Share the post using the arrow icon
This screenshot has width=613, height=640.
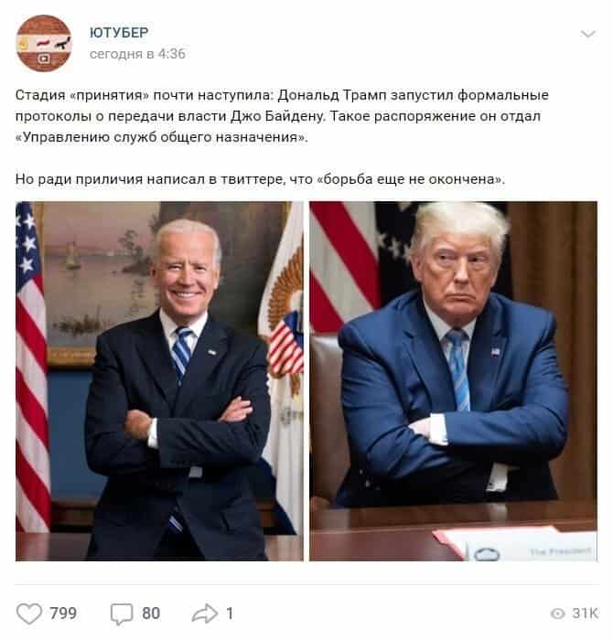(x=205, y=613)
